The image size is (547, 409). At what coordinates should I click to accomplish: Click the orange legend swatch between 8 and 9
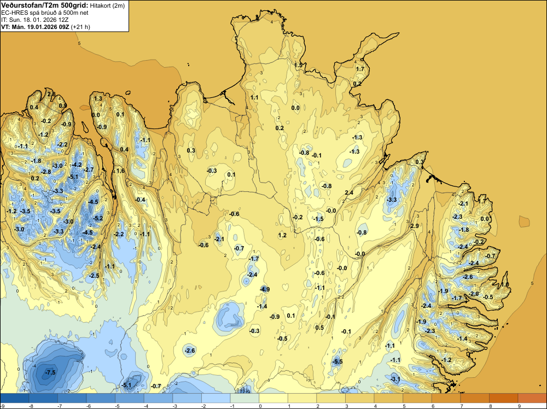coord(503,398)
